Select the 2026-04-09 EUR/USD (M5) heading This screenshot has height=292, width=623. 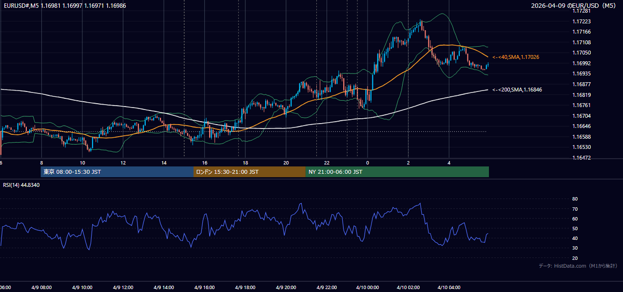tap(574, 5)
